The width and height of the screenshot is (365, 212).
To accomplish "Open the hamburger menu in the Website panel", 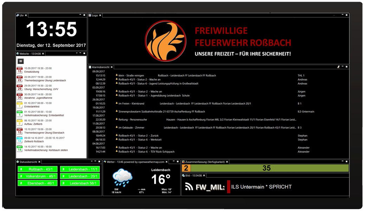I will click(21, 61).
